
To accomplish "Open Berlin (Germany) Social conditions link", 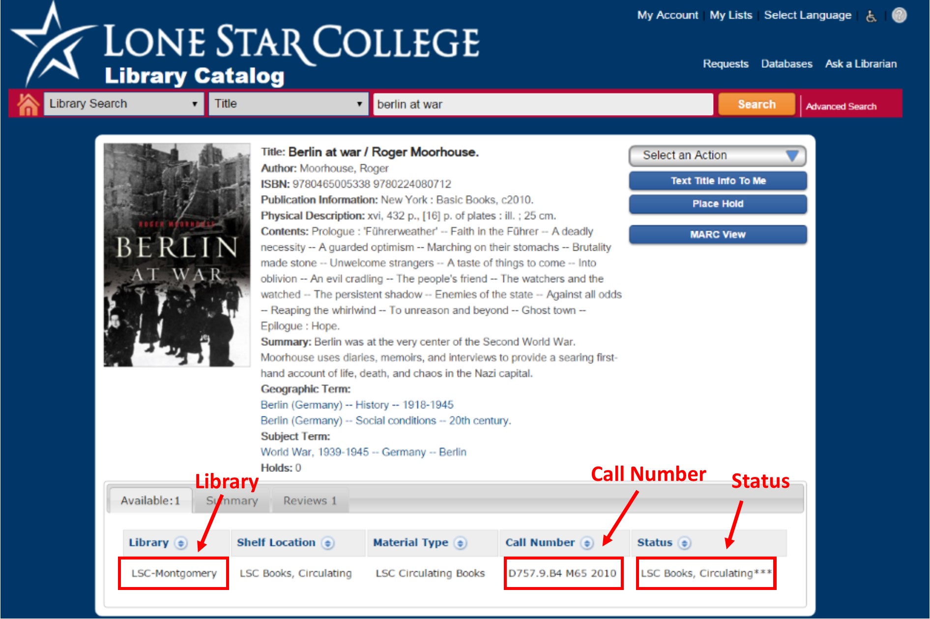I will pos(386,421).
